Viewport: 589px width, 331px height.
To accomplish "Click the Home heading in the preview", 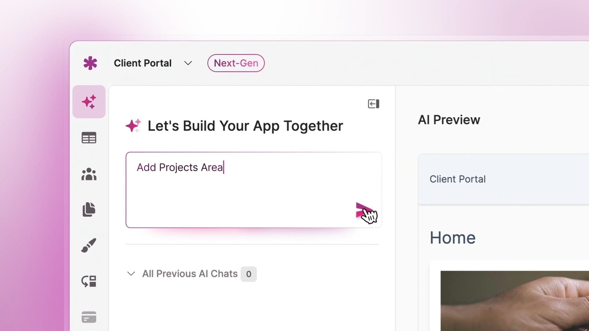I will click(x=452, y=238).
